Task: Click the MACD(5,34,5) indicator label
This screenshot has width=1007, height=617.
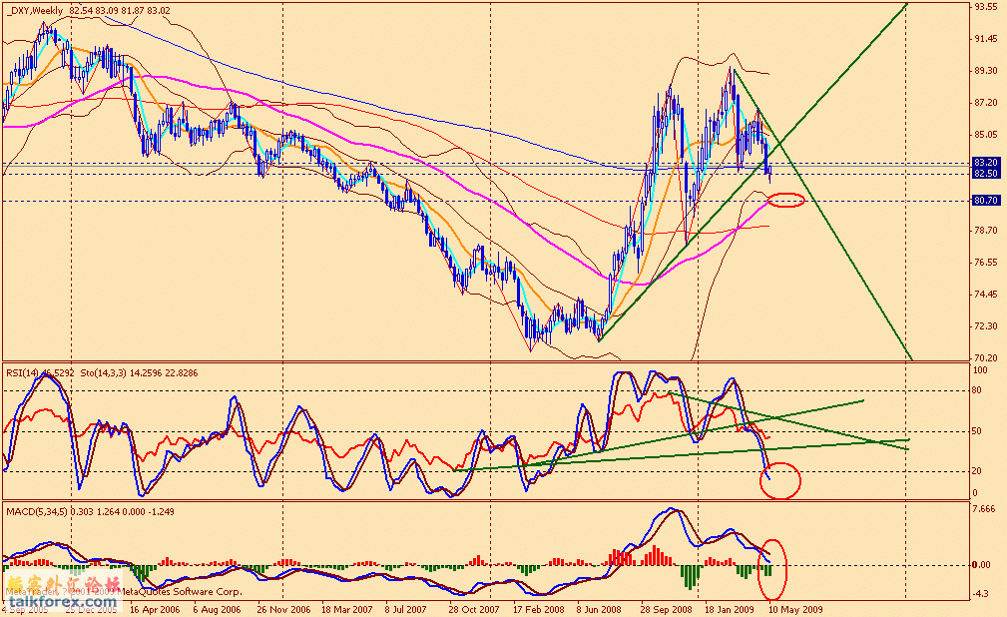Action: pyautogui.click(x=36, y=511)
